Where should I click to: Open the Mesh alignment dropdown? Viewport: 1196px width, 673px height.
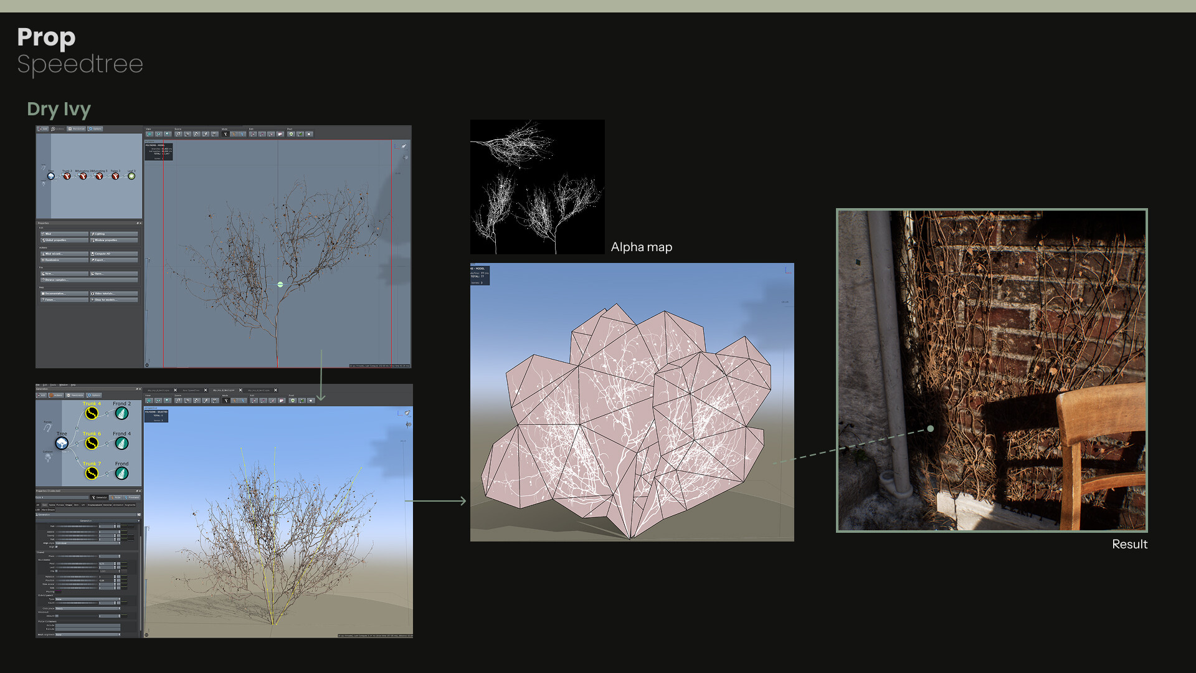click(88, 634)
